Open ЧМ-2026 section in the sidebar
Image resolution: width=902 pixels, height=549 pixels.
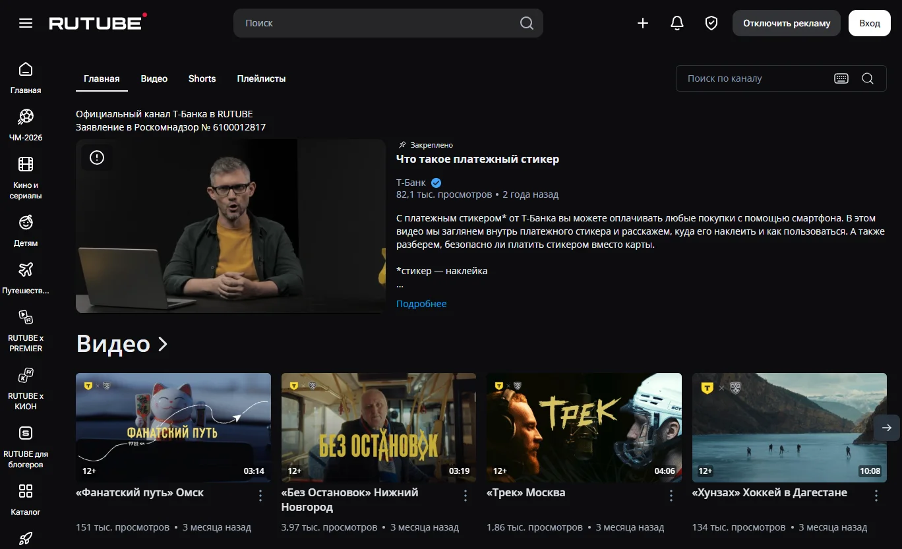[26, 126]
